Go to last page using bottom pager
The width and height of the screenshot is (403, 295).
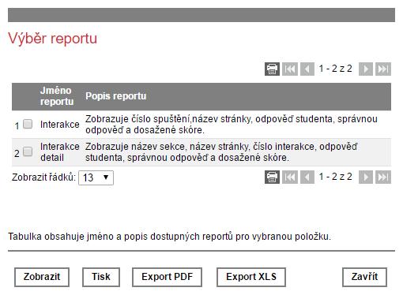click(x=383, y=177)
